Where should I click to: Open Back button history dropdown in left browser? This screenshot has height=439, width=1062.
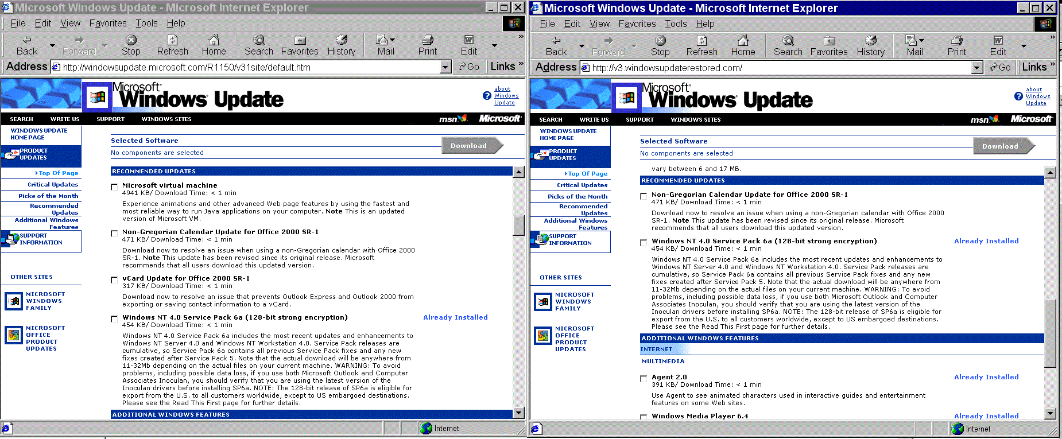(x=52, y=45)
